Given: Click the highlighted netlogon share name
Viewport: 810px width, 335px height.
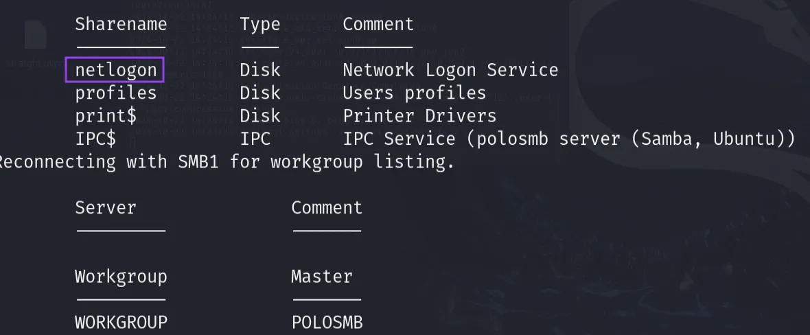Looking at the screenshot, I should point(115,70).
